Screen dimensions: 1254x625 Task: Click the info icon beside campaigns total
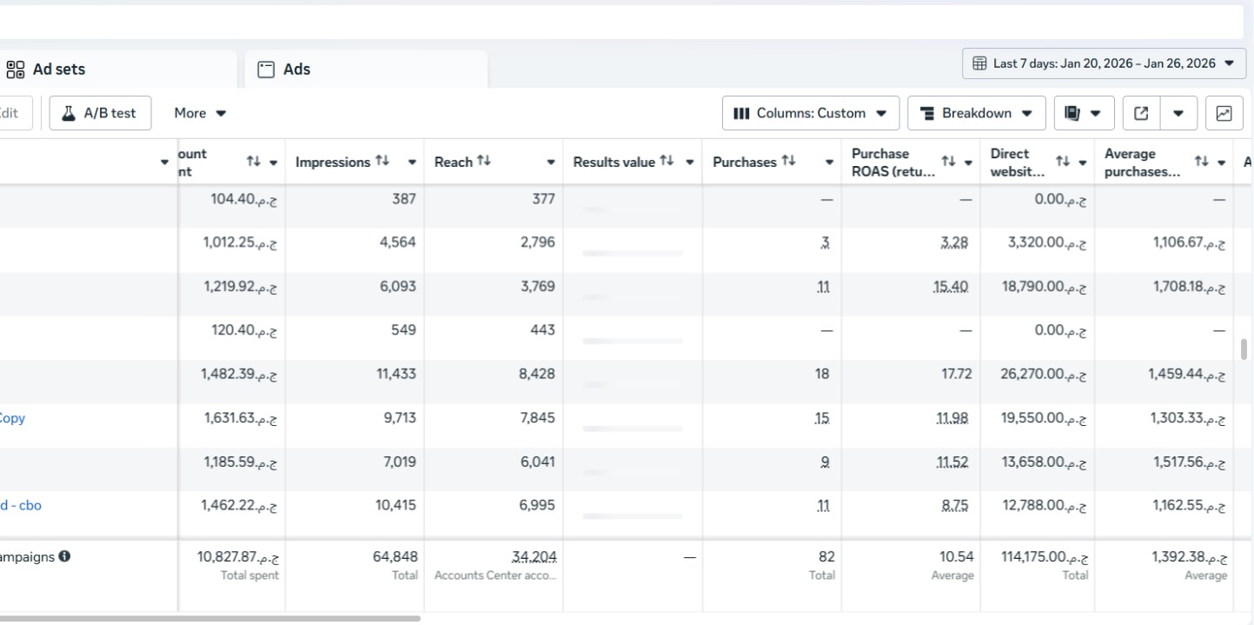coord(65,556)
